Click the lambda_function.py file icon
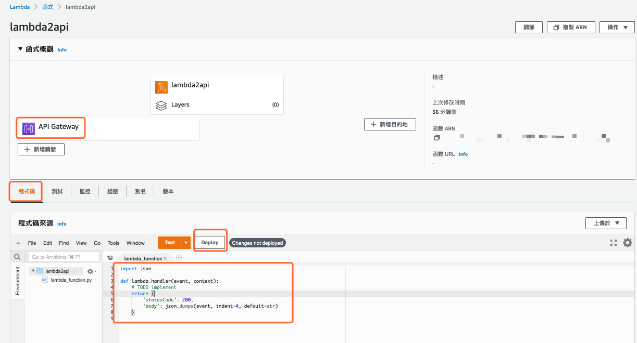Screen dimensions: 637x343 (x=45, y=280)
